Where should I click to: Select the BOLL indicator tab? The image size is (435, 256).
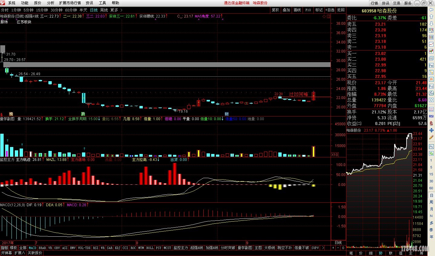(x=150, y=248)
